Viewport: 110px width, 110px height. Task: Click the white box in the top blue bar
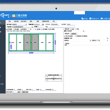tap(79, 13)
